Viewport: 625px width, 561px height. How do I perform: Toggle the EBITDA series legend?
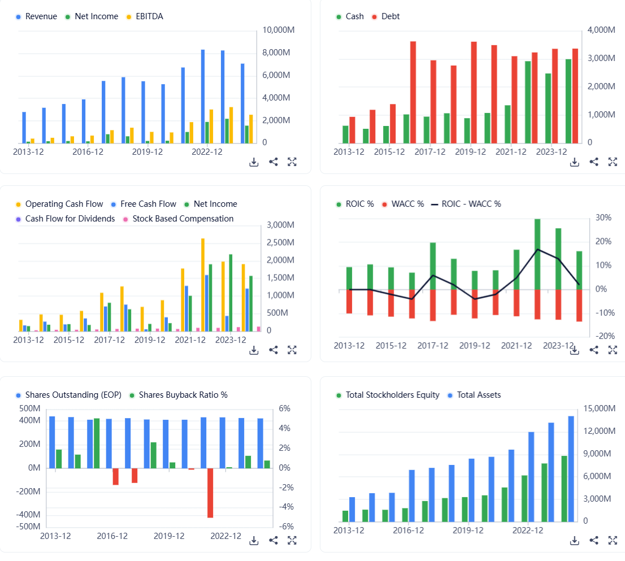pyautogui.click(x=145, y=16)
